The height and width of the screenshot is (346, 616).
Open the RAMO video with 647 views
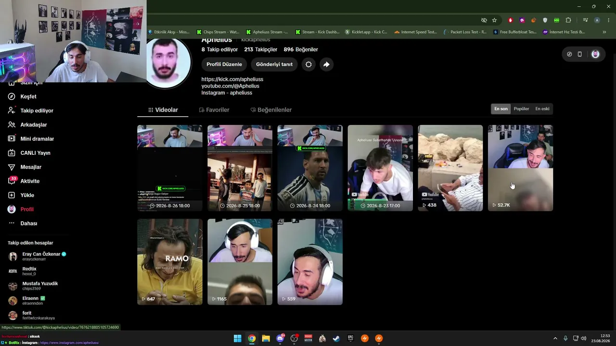(170, 262)
